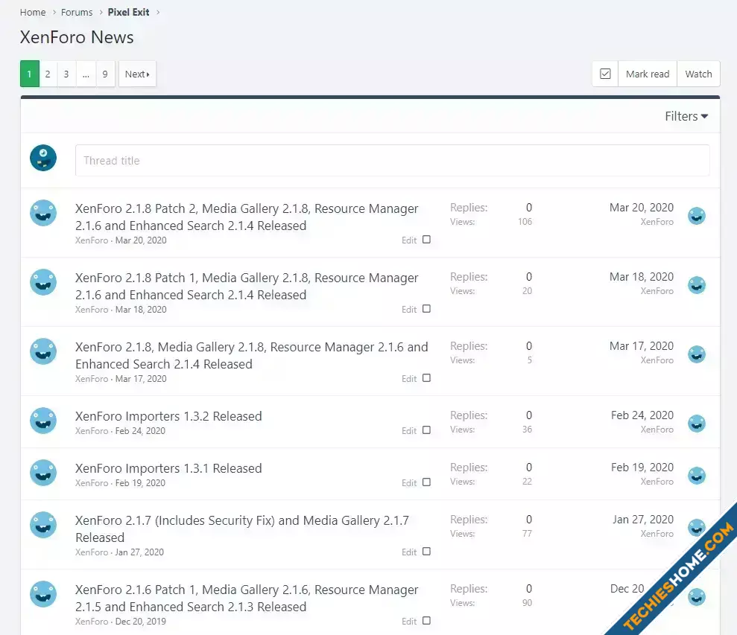Tick checkbox for 2.1.8 Patch 2 thread

pos(426,240)
